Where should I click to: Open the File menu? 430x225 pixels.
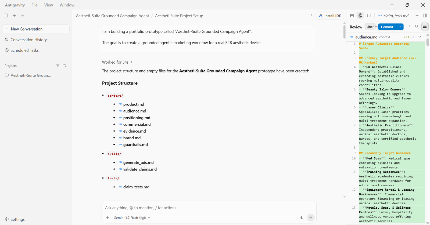click(34, 5)
